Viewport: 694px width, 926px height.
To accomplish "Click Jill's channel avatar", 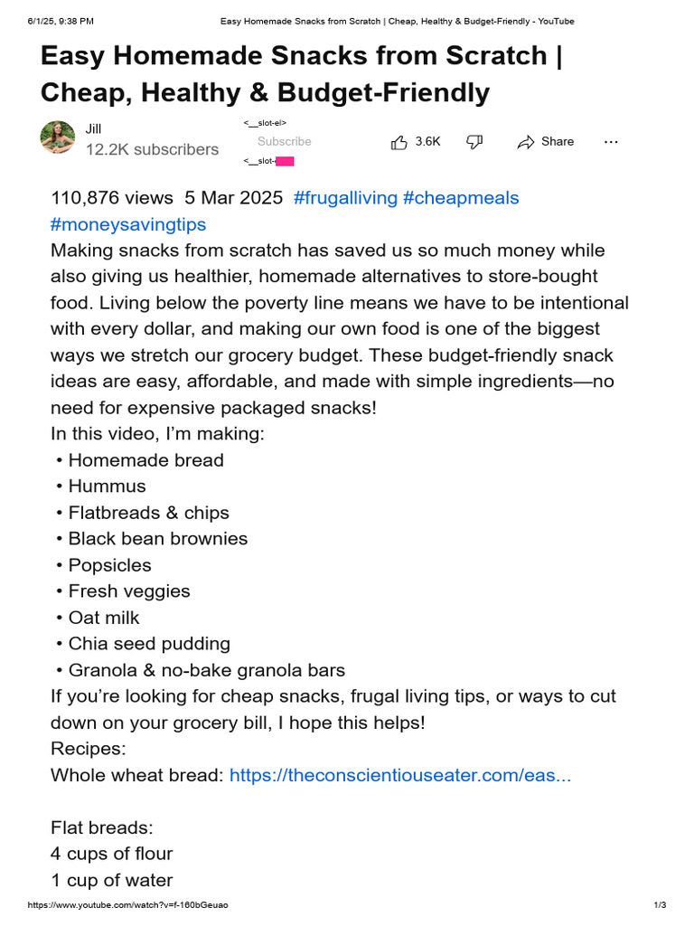I will click(58, 137).
